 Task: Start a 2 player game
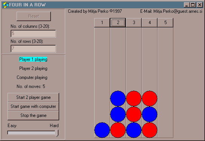(33, 97)
